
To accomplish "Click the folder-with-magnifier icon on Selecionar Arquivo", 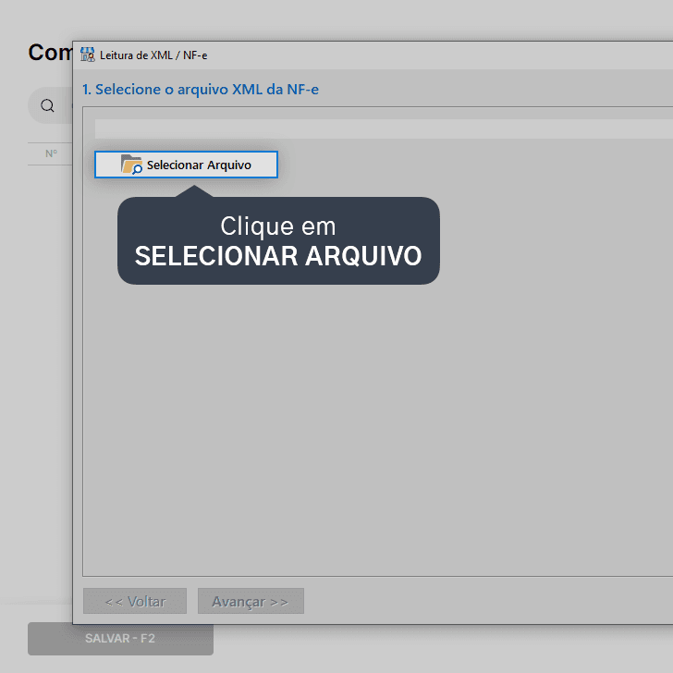I will [x=131, y=165].
